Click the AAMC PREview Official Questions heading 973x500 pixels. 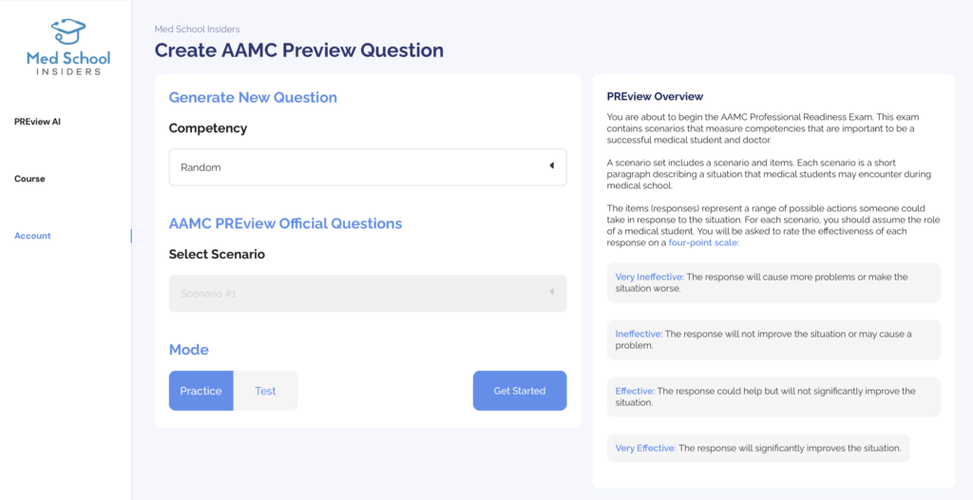tap(285, 223)
